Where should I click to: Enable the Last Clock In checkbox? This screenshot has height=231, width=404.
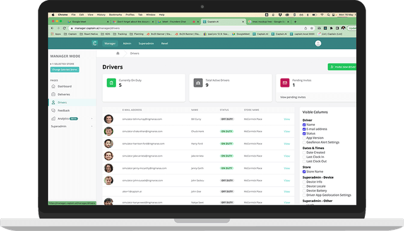point(304,157)
